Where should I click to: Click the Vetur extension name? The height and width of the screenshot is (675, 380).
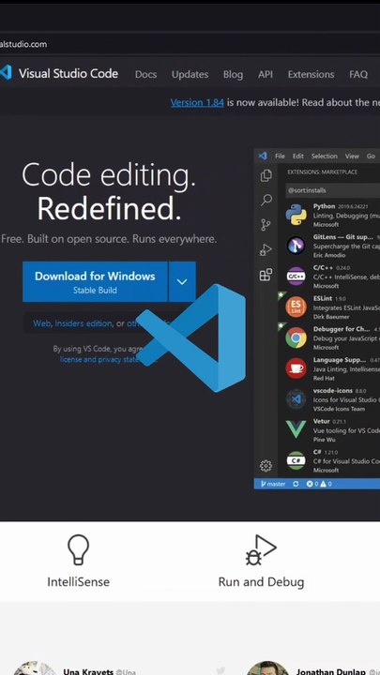coord(322,421)
